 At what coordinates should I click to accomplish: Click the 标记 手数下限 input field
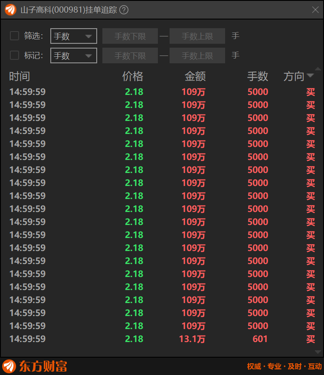point(130,56)
